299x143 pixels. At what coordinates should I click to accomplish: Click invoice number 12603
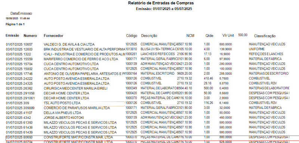point(28,49)
